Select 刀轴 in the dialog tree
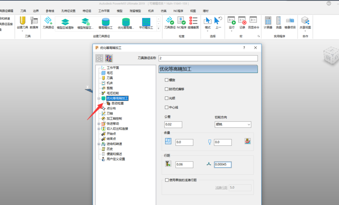Screen dimensions: 339x205 pyautogui.click(x=110, y=113)
